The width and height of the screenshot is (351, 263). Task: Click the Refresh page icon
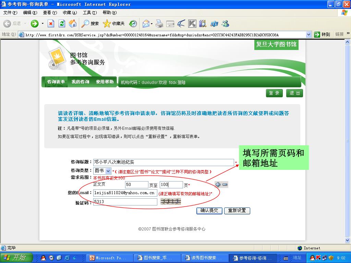coord(62,24)
